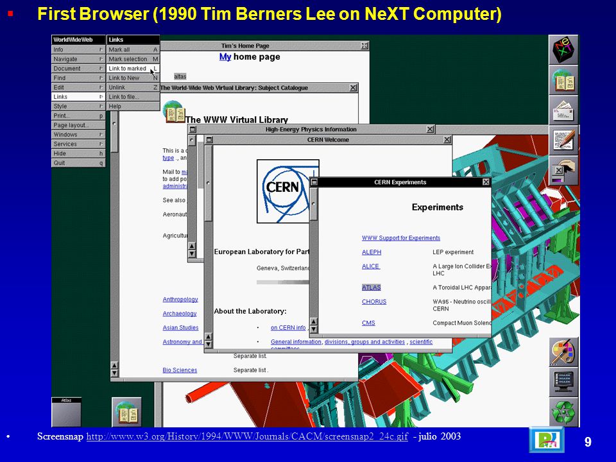Open the Asian Studies link
Screen dimensions: 616x462
(181, 328)
